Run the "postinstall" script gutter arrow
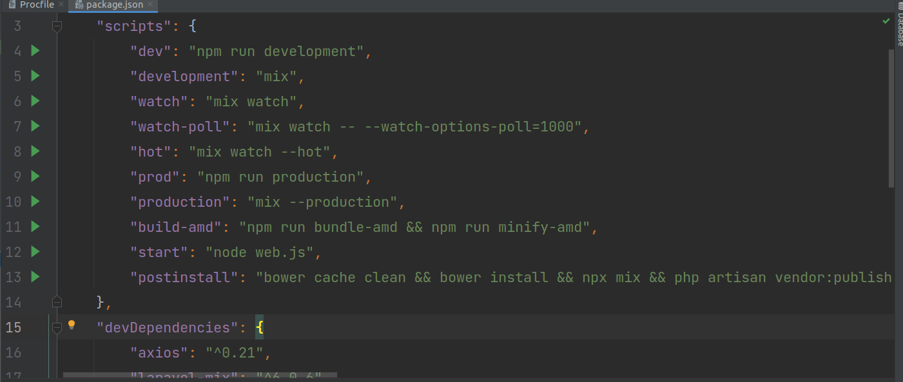The height and width of the screenshot is (382, 903). click(35, 277)
